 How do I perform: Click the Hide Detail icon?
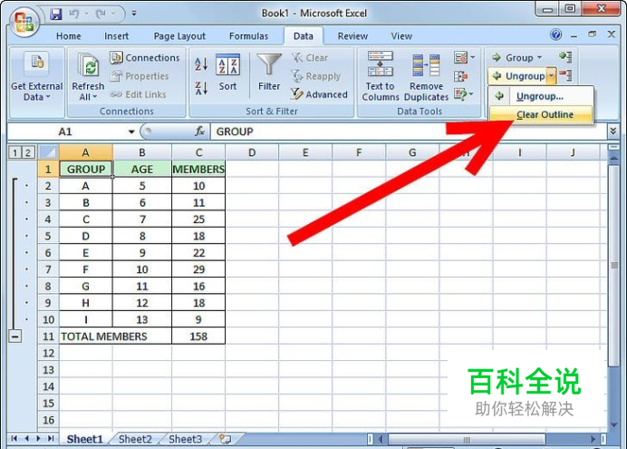[565, 74]
